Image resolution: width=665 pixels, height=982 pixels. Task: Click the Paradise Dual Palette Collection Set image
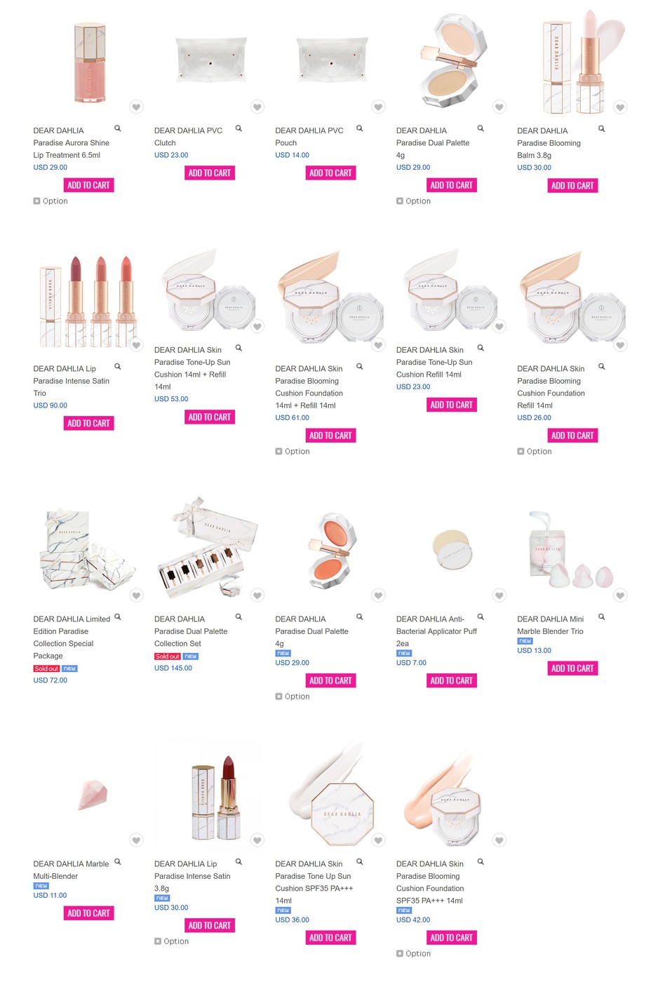click(210, 549)
